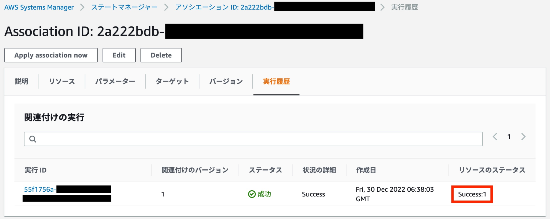Viewport: 550px width, 219px height.
Task: Click the Success:1 resource status
Action: pyautogui.click(x=472, y=194)
